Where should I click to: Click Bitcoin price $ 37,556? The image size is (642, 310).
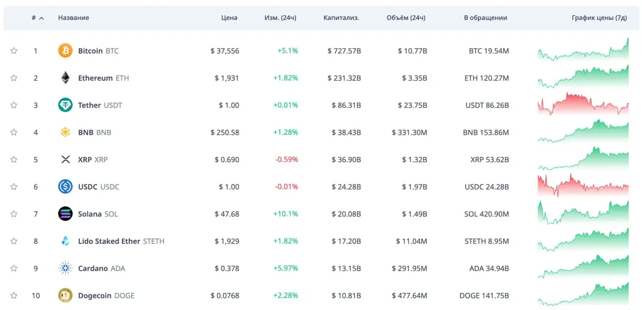[x=225, y=51]
